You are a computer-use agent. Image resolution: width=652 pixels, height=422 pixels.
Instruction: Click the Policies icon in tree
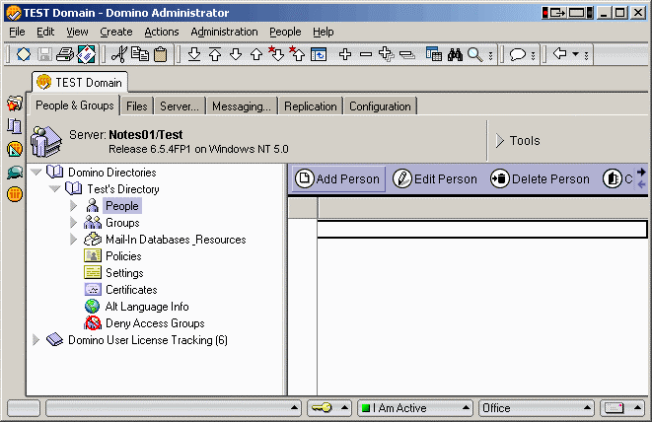(x=93, y=255)
